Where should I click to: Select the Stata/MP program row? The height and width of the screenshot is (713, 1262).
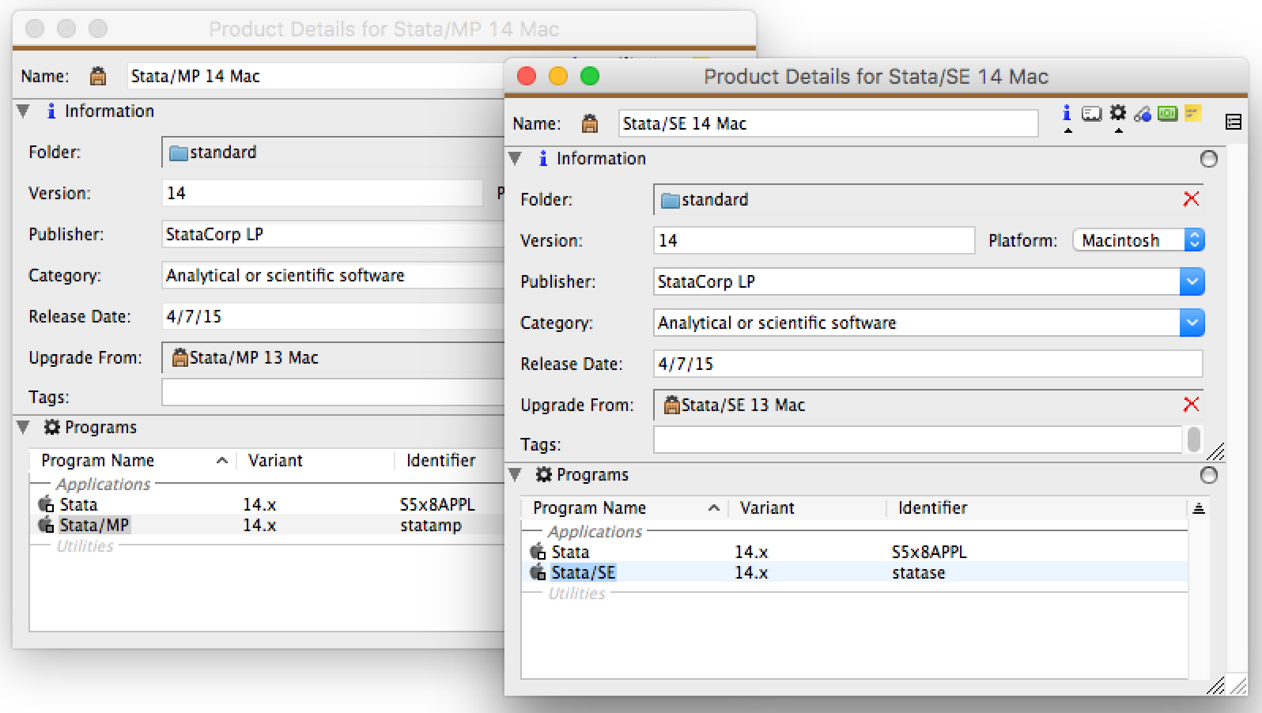(x=267, y=525)
